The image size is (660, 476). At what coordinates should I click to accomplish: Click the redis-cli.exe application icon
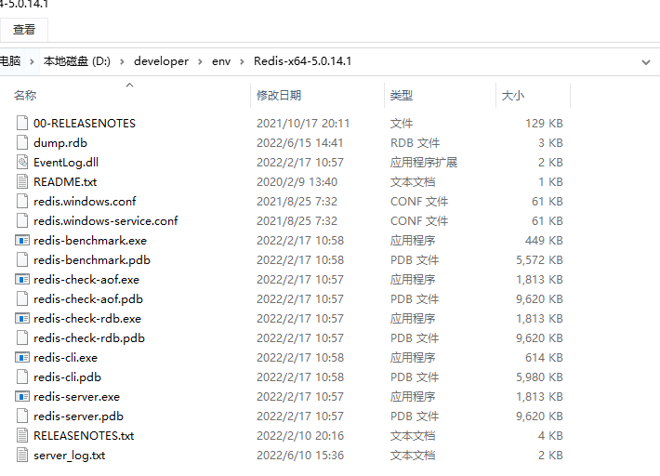[x=22, y=358]
